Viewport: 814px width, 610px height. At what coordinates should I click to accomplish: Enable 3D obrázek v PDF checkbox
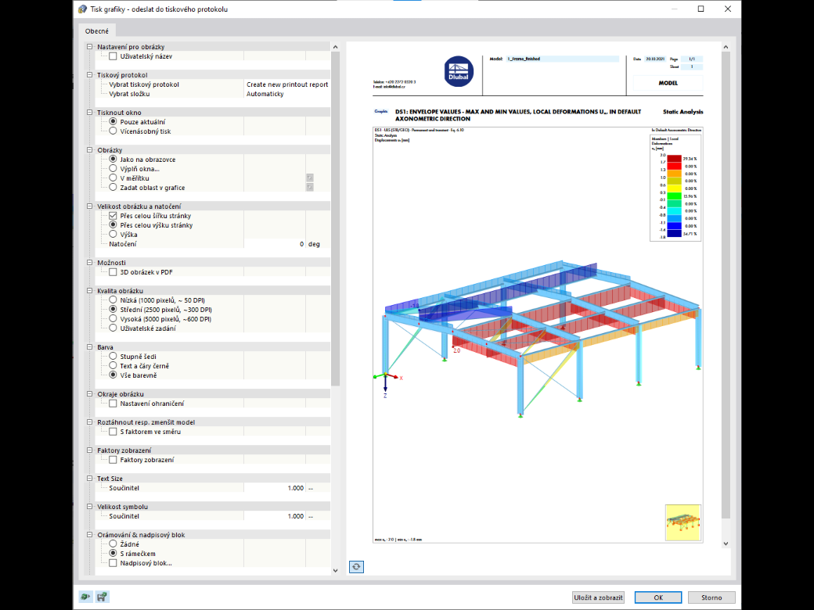click(x=113, y=272)
